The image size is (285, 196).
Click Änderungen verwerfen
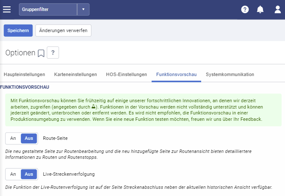[x=63, y=30]
